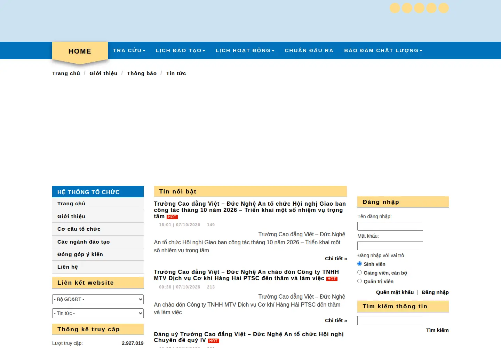Select Các ngành đào tạo in sidebar

98,242
